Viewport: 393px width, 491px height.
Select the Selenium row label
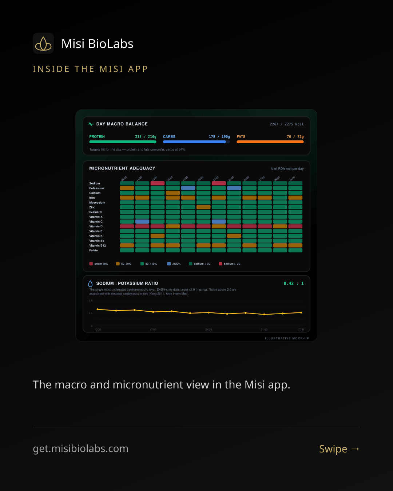[96, 212]
